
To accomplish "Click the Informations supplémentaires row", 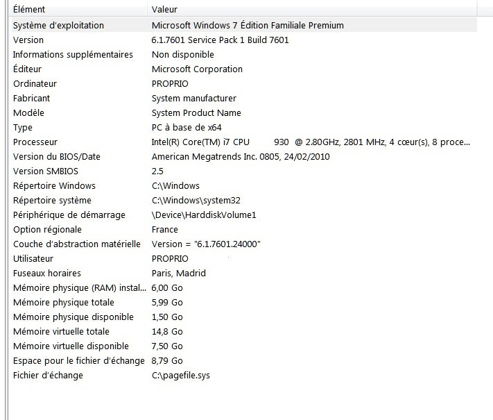I will click(73, 55).
